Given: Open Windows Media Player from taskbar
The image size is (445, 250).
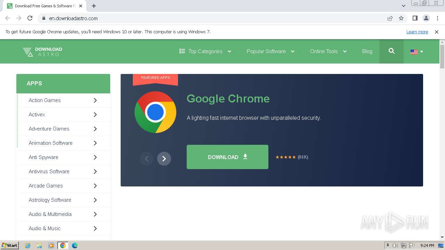Looking at the screenshot, I should [51, 245].
